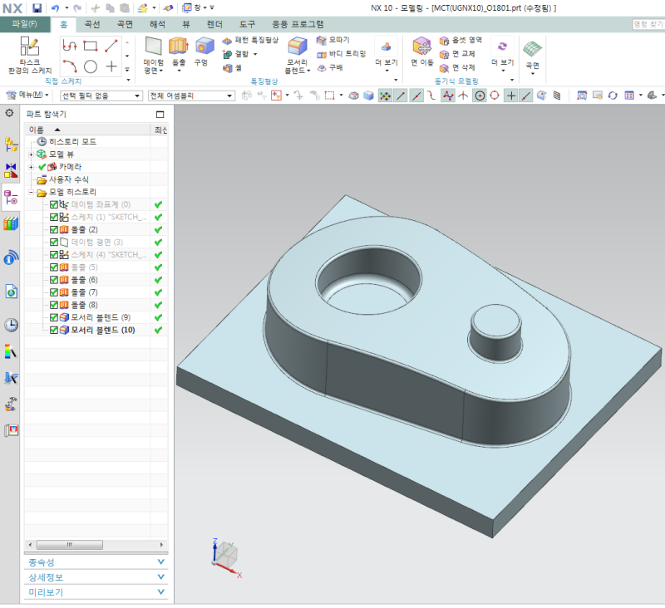Click the 패턴 특징형상 tool
Screen dimensions: 665x608
[250, 40]
